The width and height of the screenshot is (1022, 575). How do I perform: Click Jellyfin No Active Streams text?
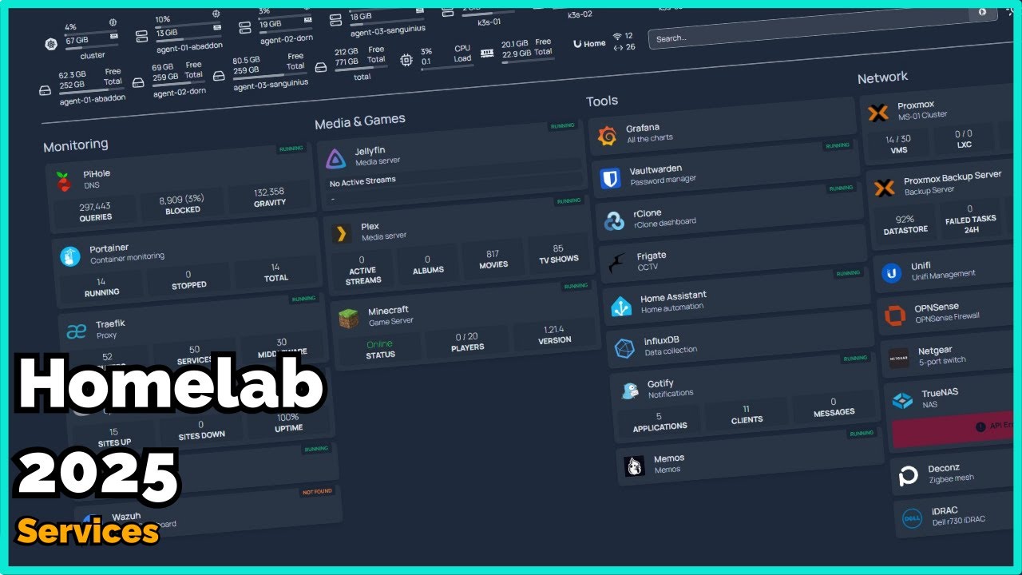click(362, 182)
